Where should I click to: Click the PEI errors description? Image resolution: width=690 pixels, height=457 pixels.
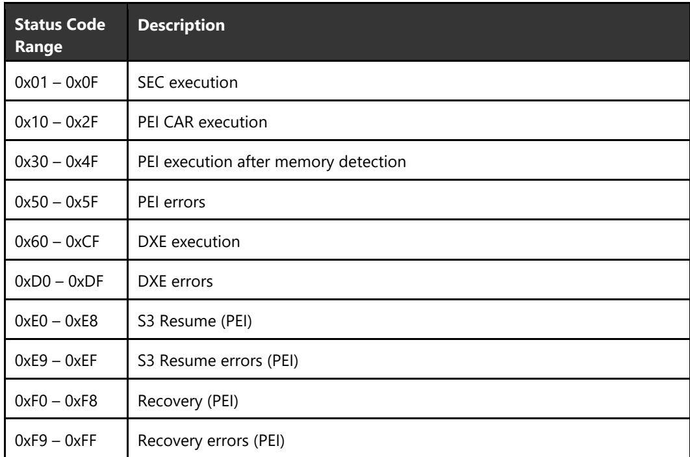tap(172, 202)
